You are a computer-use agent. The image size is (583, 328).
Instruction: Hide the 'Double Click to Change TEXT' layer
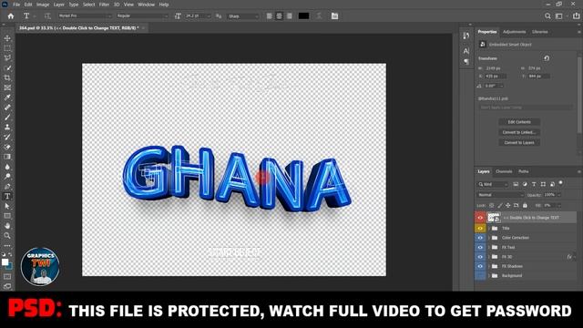[480, 218]
